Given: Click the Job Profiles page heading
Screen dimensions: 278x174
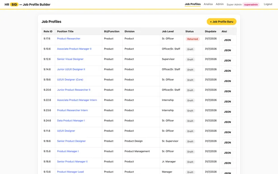Looking at the screenshot, I should click(51, 22).
